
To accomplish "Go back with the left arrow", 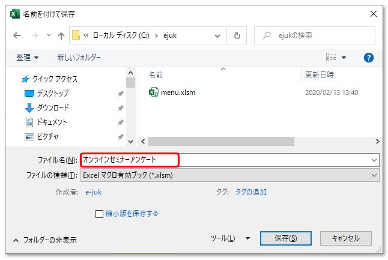I will coord(17,35).
